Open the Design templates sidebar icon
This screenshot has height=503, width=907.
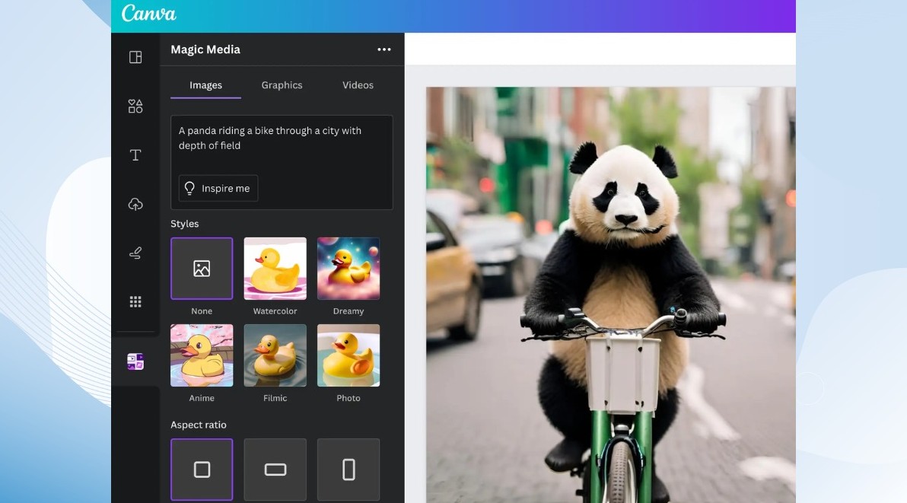click(x=135, y=57)
